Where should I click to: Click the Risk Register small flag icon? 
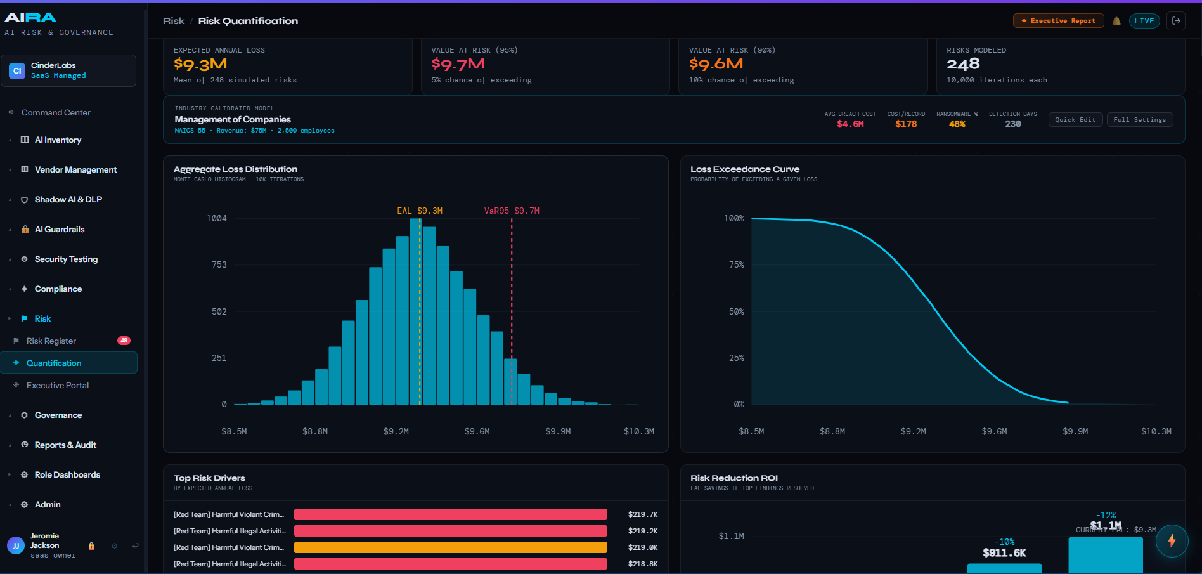coord(16,341)
